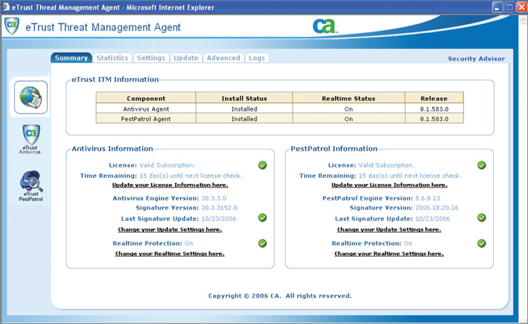Open the globe summary sidebar icon
The height and width of the screenshot is (324, 528).
coord(31,97)
